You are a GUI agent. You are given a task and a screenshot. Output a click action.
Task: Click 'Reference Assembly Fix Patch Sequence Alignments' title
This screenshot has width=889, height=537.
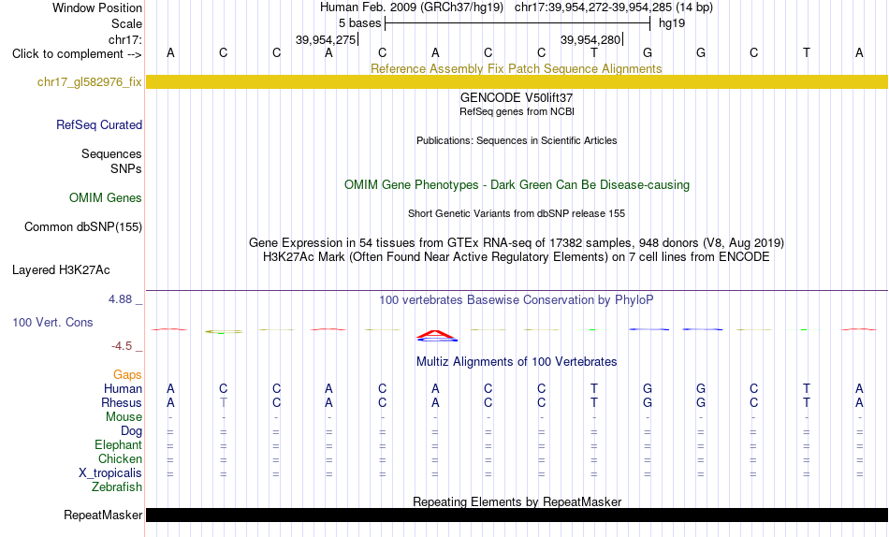(516, 68)
